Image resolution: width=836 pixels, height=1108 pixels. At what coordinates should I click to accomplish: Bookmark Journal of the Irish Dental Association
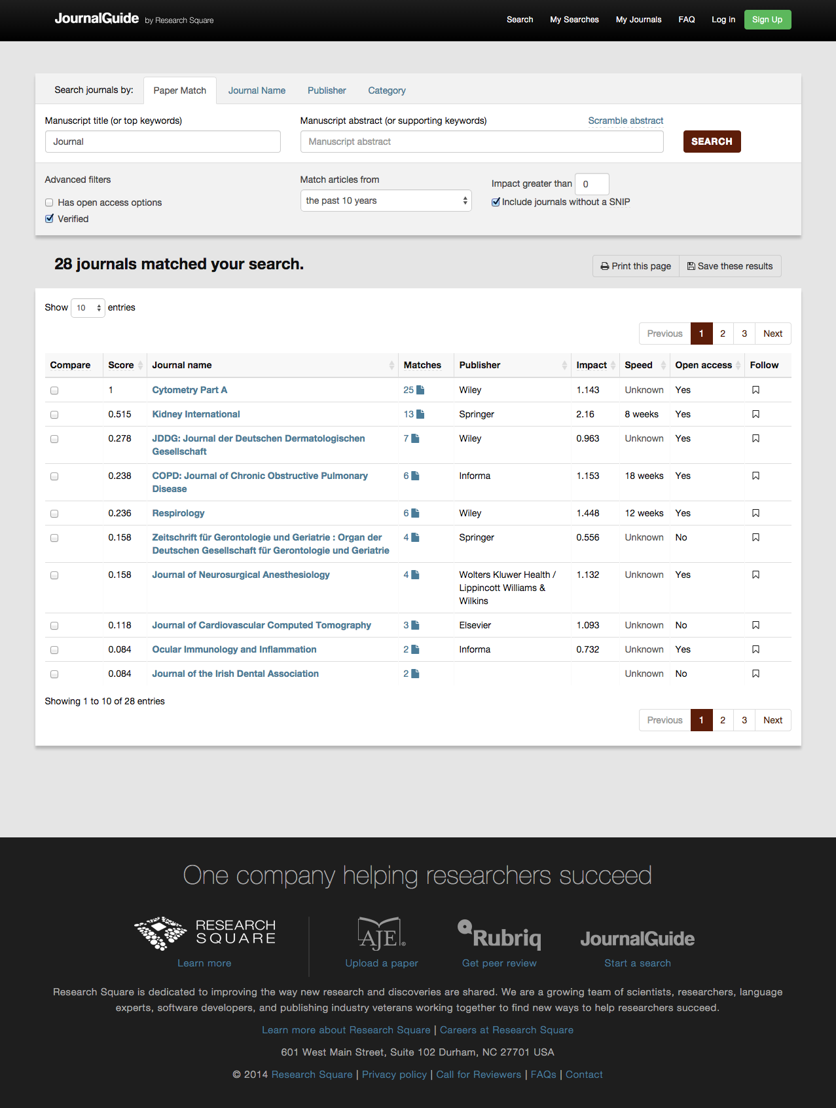click(x=755, y=674)
